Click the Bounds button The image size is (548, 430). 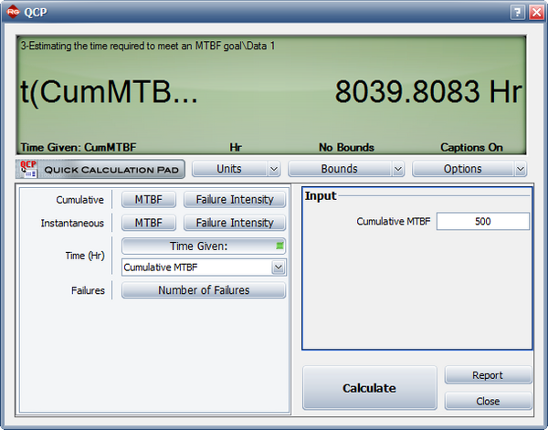click(x=340, y=169)
